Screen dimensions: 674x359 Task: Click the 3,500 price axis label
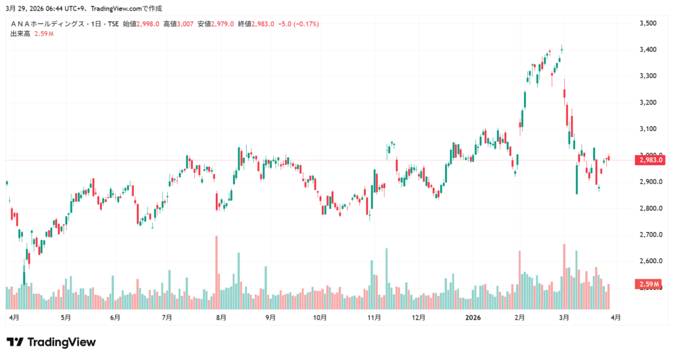[x=648, y=23]
